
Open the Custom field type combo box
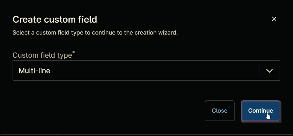tap(146, 70)
